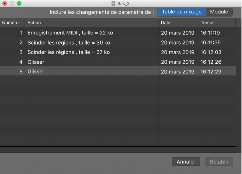This screenshot has width=242, height=174.
Task: Select the 37 ko Scinder les régions entry
Action: [x=76, y=52]
